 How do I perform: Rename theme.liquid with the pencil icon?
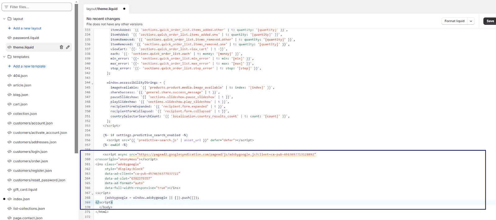[x=68, y=47]
